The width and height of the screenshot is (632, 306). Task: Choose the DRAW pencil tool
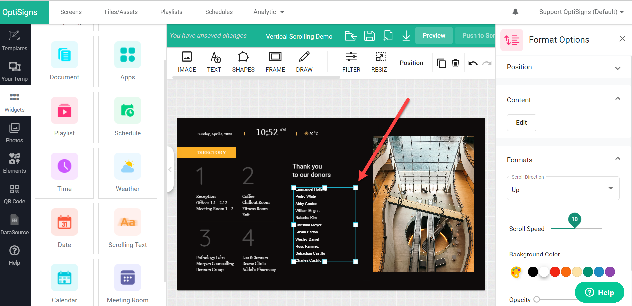click(x=304, y=62)
